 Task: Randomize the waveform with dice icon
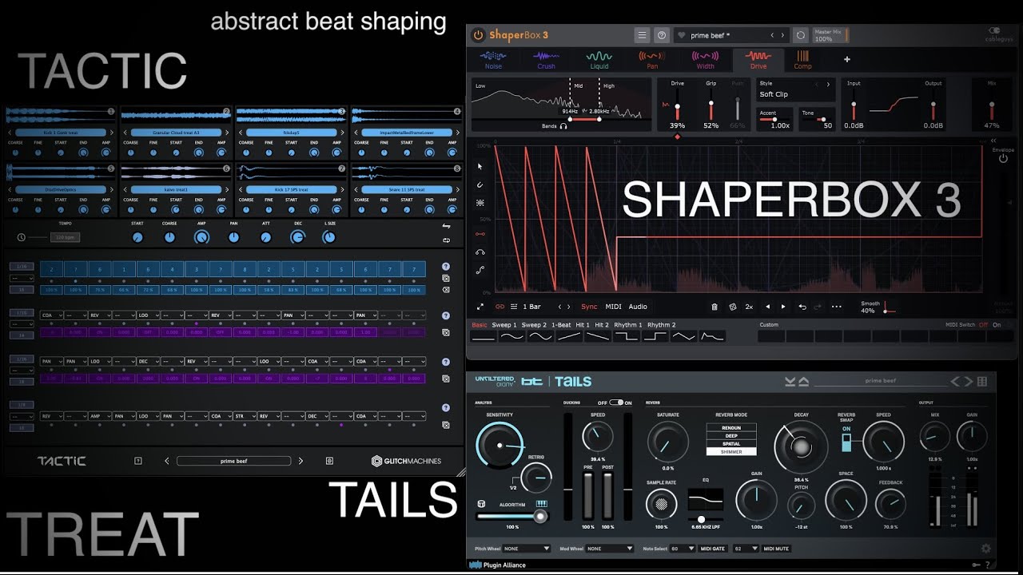(732, 307)
